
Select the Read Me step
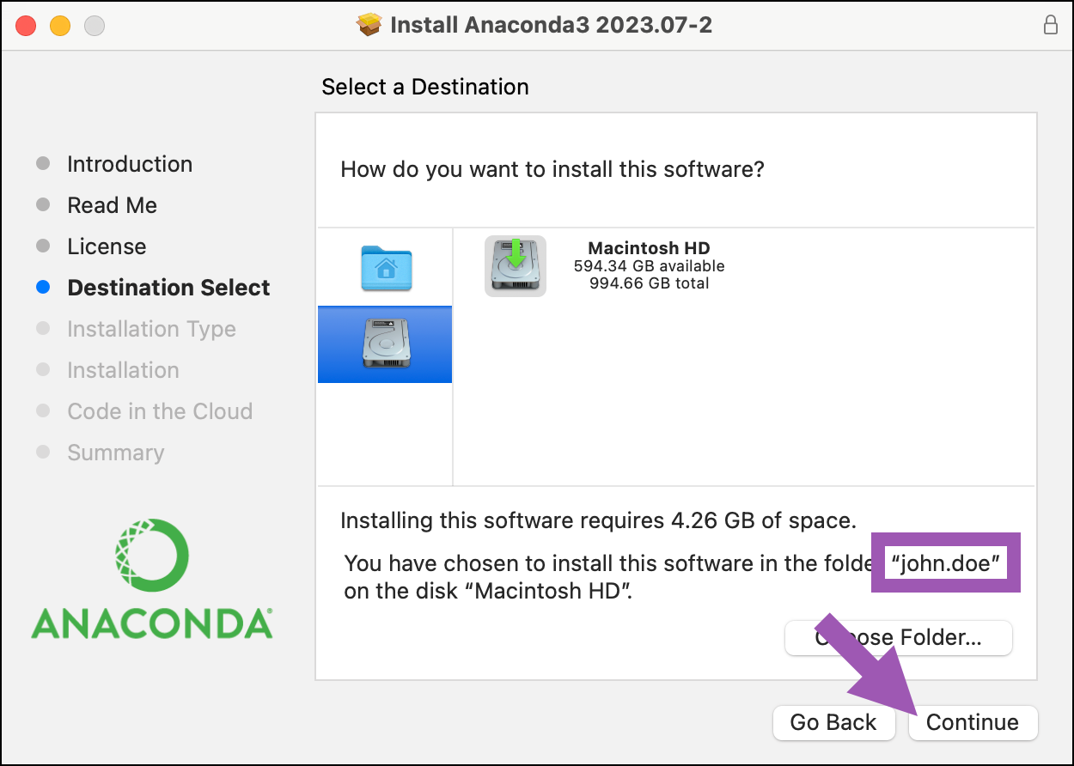coord(112,205)
